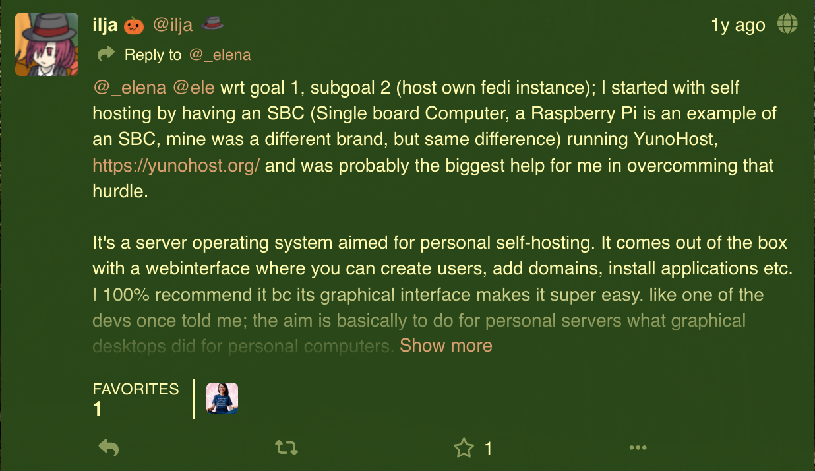The height and width of the screenshot is (471, 815).
Task: Click the pumpkin emoji after ilja's name
Action: tap(134, 26)
